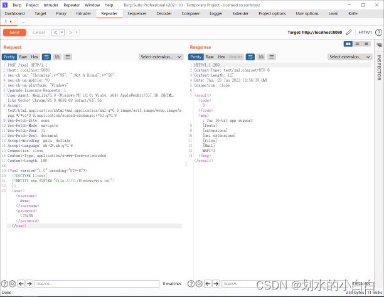Switch to side-by-side layout icon
The image size is (384, 297).
(348, 44)
